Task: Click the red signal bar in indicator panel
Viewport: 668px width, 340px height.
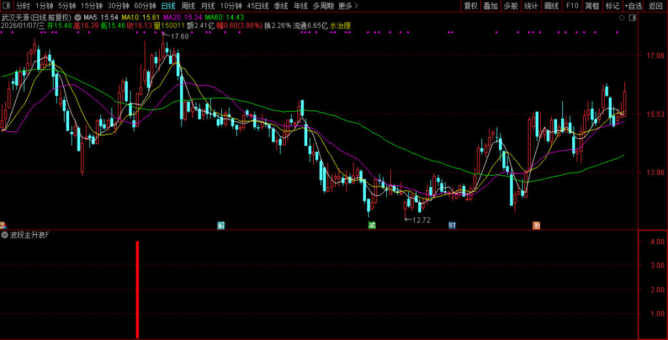Action: point(138,289)
